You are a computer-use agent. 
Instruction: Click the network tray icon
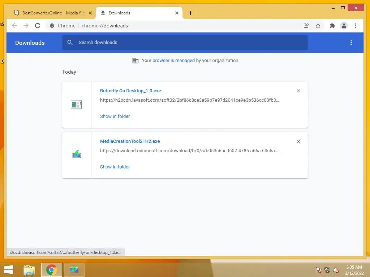[327, 270]
